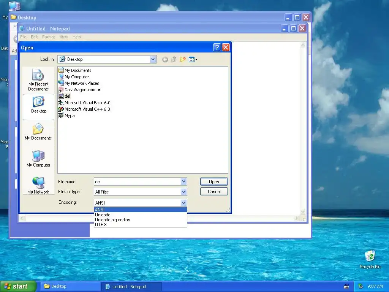389x292 pixels.
Task: Expand the Files of type dropdown
Action: coord(183,192)
